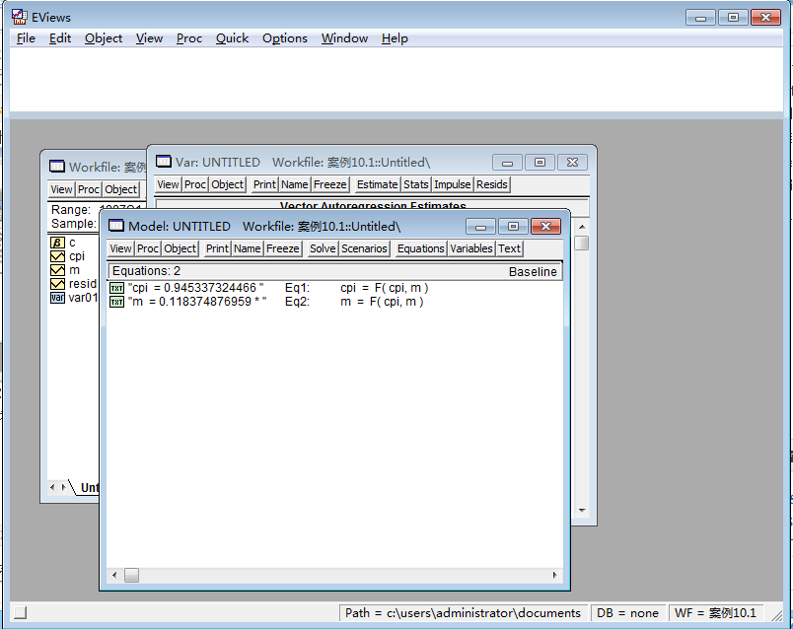Select the resid series icon in Workfile
This screenshot has height=629, width=793.
pyautogui.click(x=57, y=284)
